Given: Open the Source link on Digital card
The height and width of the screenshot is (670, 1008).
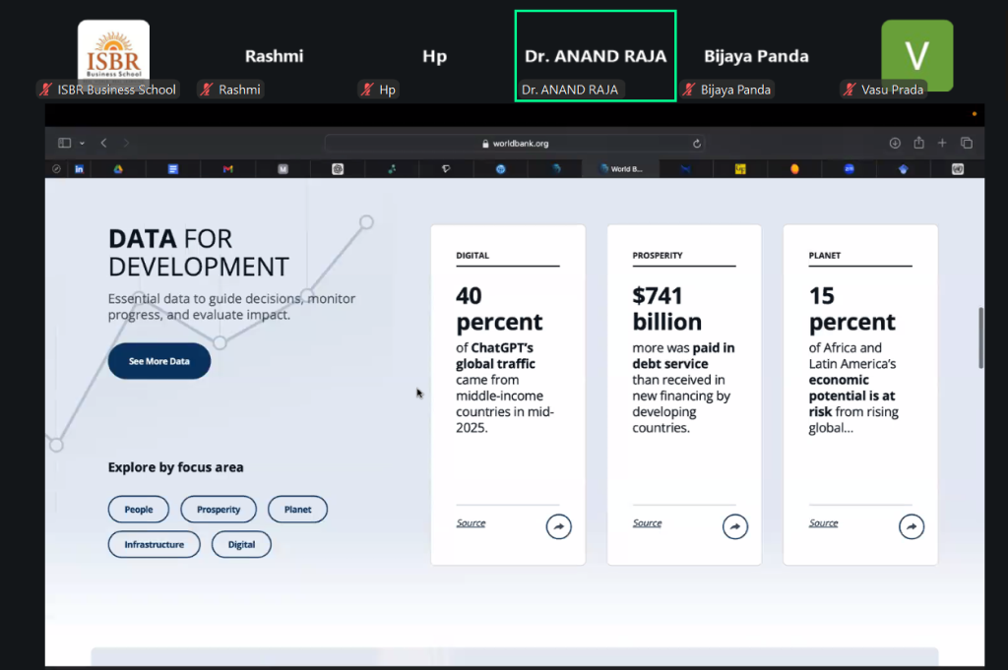Looking at the screenshot, I should (x=471, y=523).
